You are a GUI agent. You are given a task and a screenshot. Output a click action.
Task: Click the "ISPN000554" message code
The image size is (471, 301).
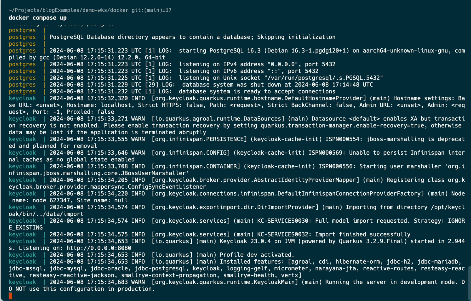[x=342, y=139]
